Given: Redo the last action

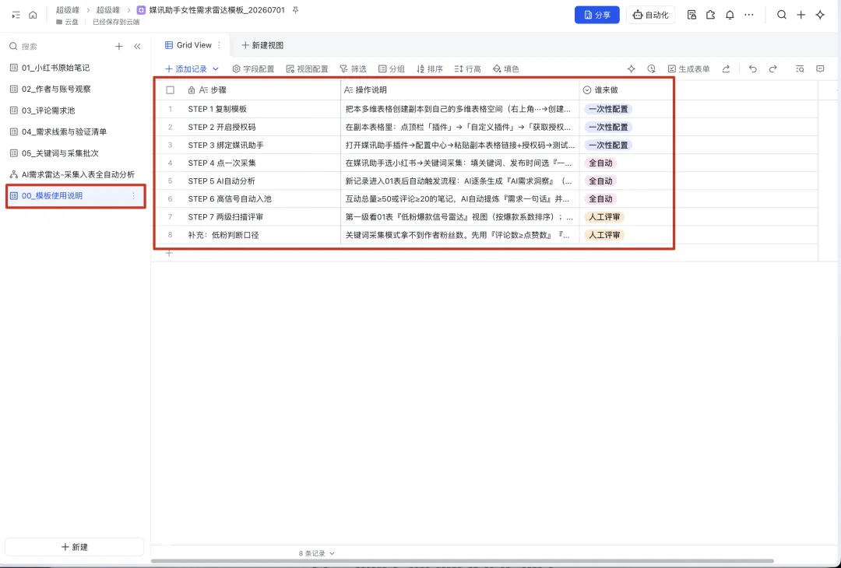Looking at the screenshot, I should click(773, 68).
